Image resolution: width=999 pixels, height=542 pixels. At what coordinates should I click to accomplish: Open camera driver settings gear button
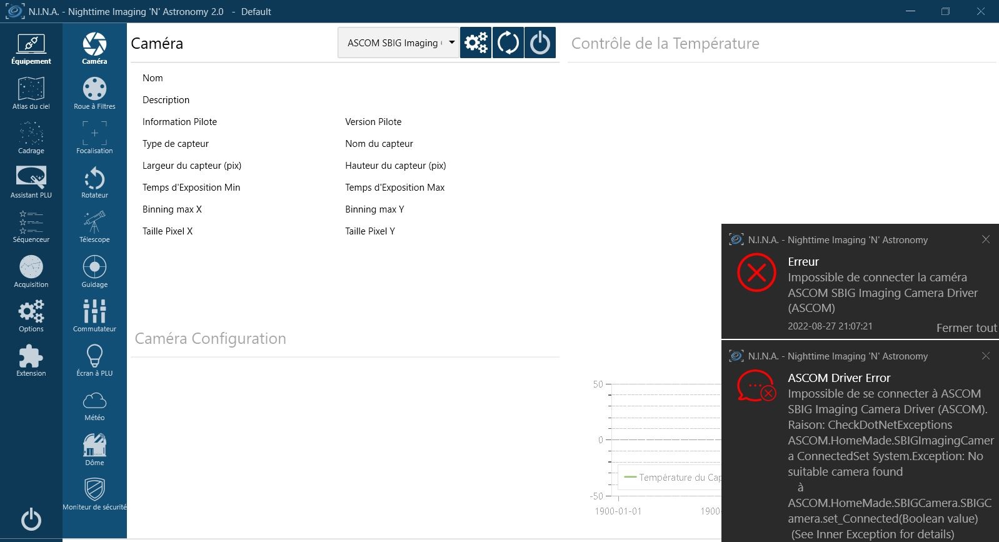pos(476,43)
